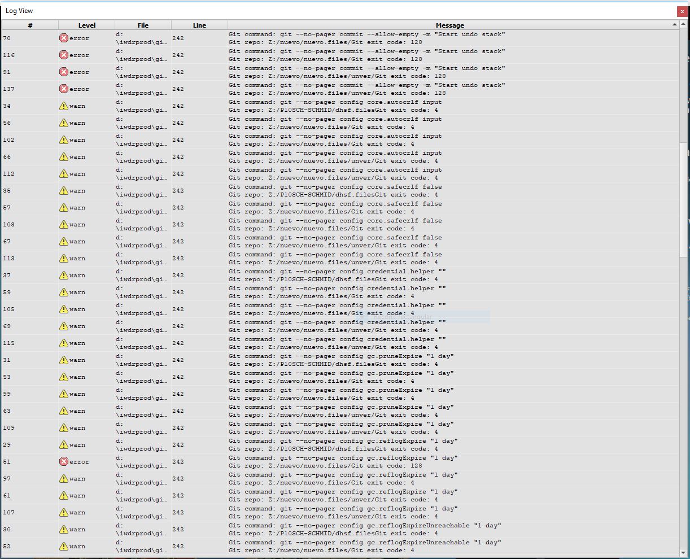
Task: Click the warning icon in row 31
Action: point(64,360)
